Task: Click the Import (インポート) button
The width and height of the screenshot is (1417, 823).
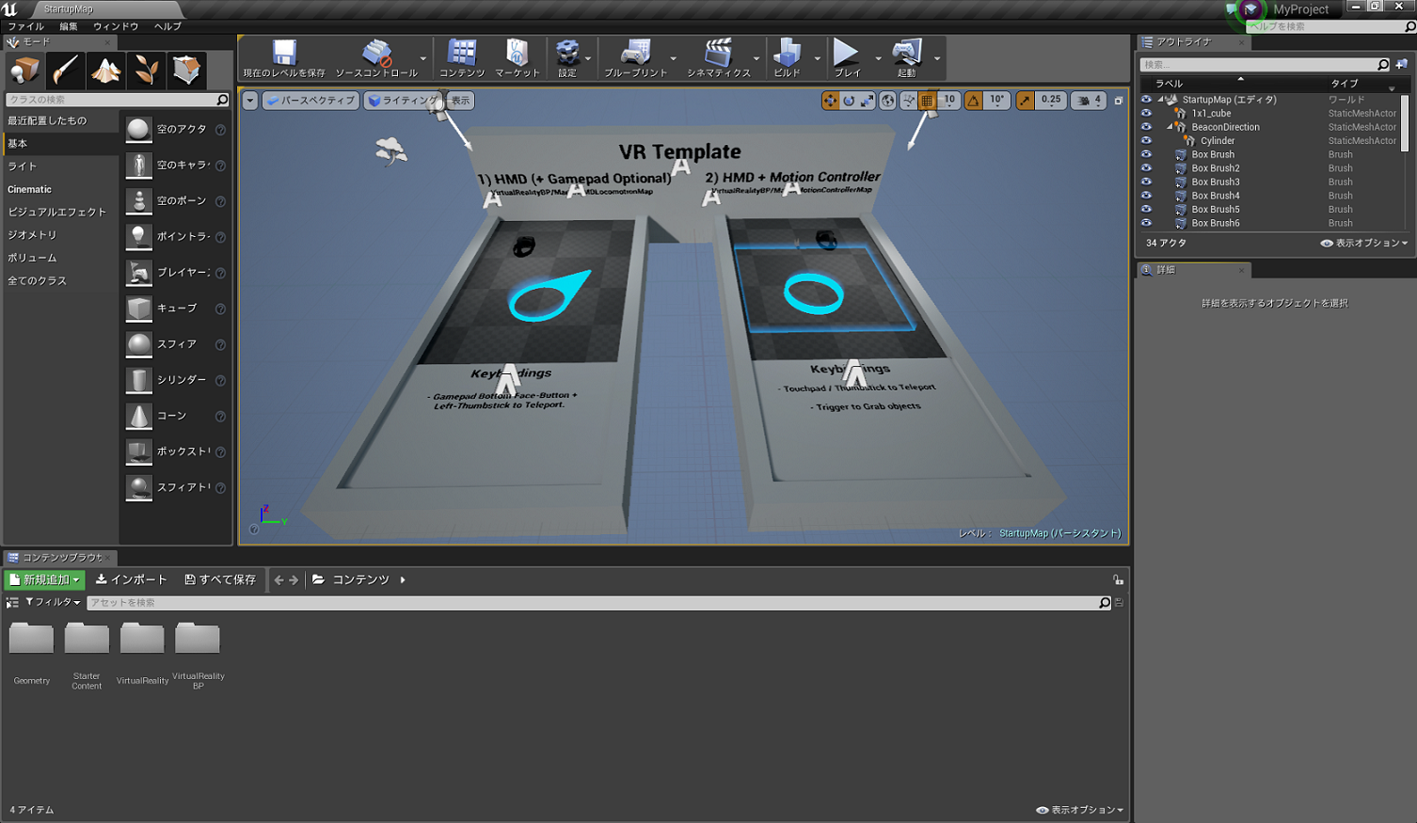Action: 131,580
